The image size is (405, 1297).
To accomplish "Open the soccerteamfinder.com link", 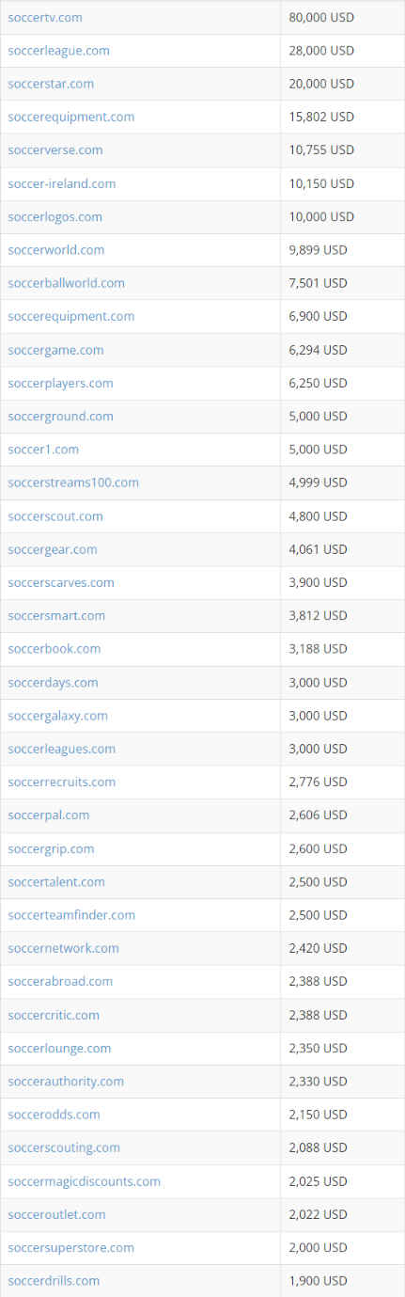I will (71, 915).
